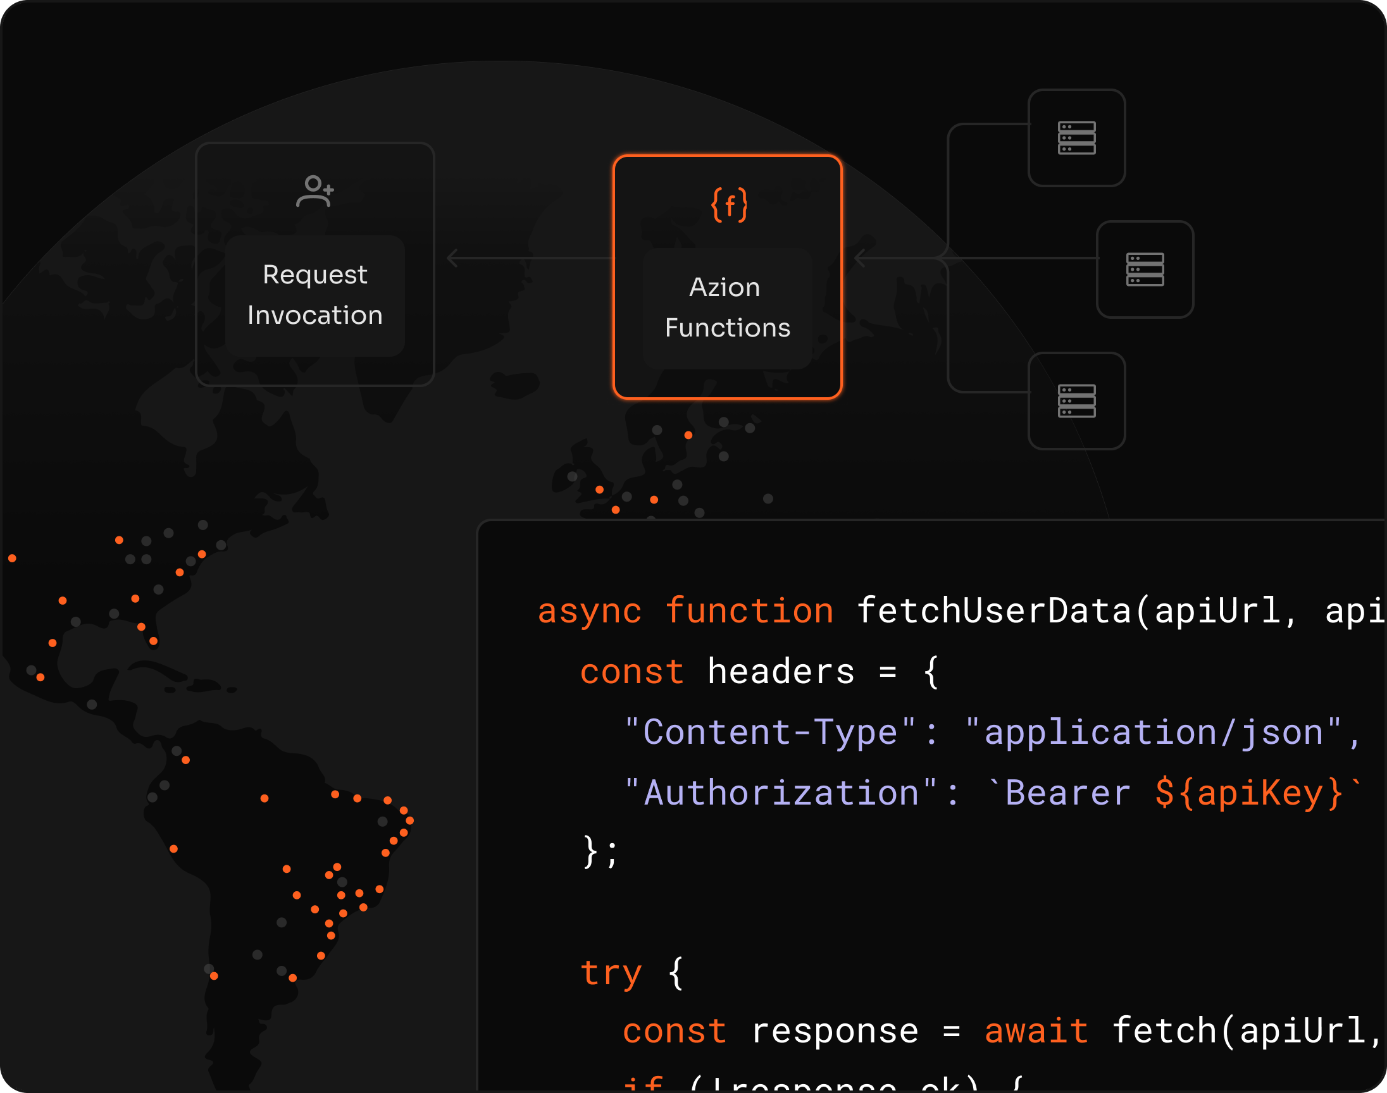Click the arrowhead pointing toward Request Invocation

pyautogui.click(x=452, y=258)
